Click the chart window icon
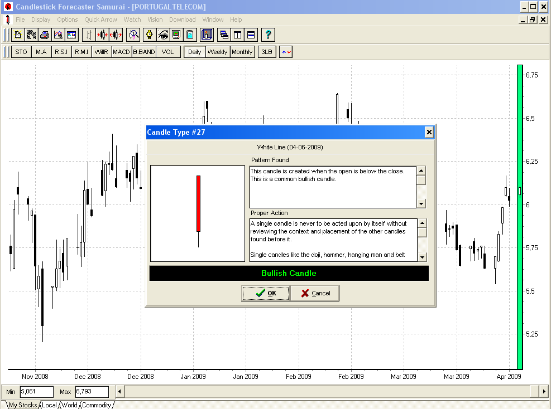This screenshot has width=551, height=409. tap(71, 35)
